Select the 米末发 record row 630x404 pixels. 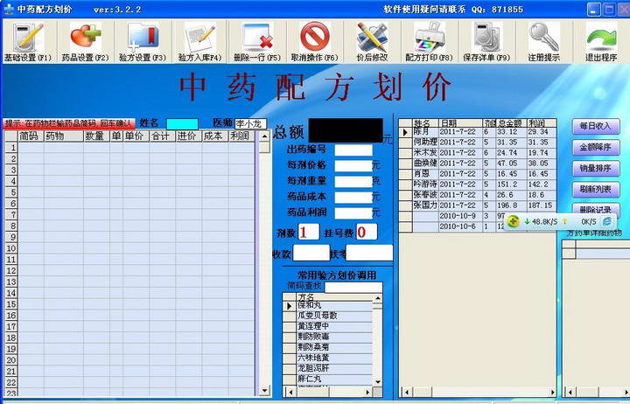[478, 153]
